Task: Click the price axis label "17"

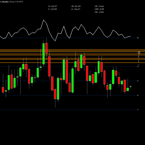Action: [x=138, y=110]
